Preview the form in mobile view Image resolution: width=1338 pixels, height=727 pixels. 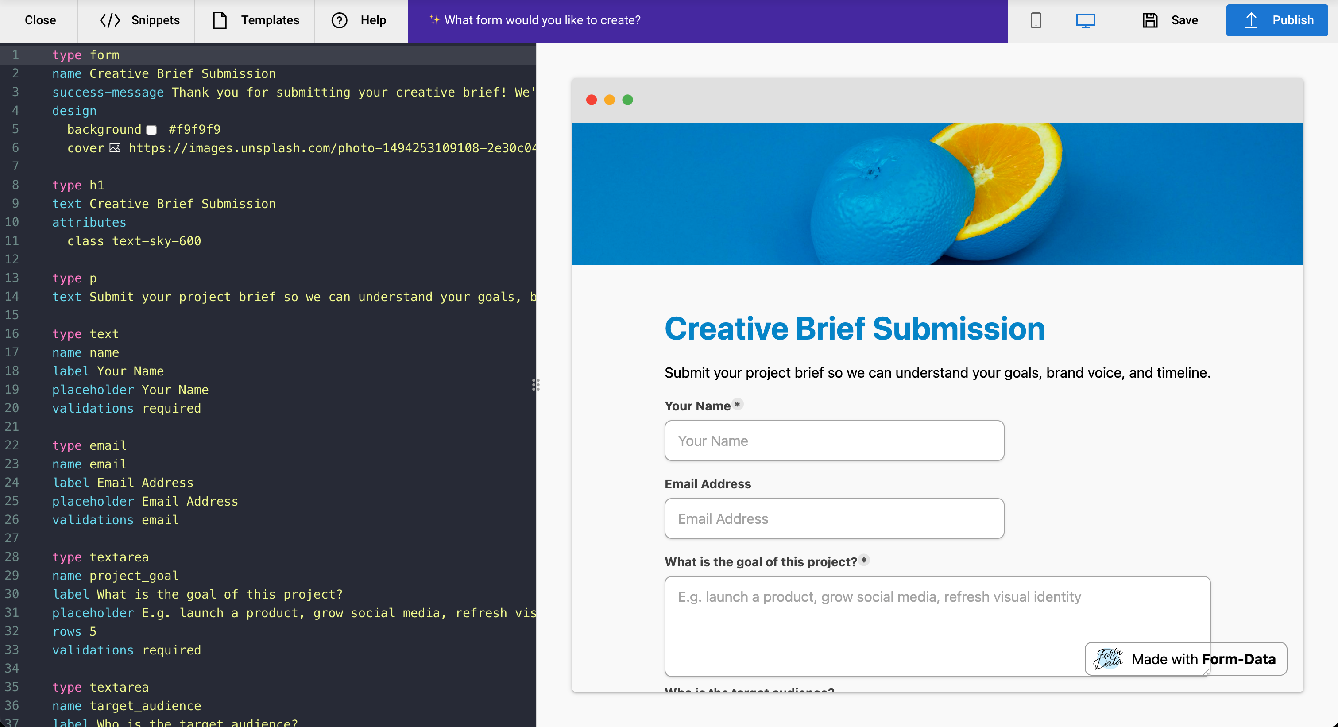tap(1036, 20)
